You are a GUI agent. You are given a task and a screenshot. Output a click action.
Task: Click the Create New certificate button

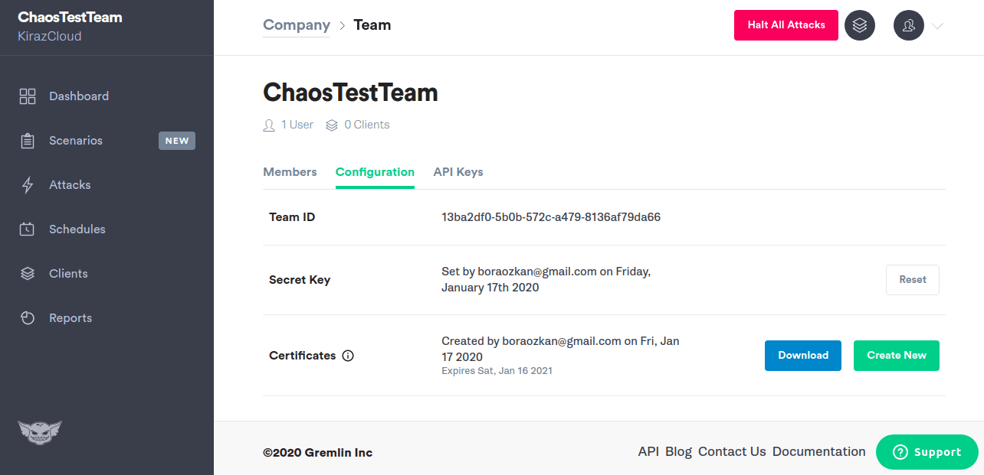pos(897,356)
